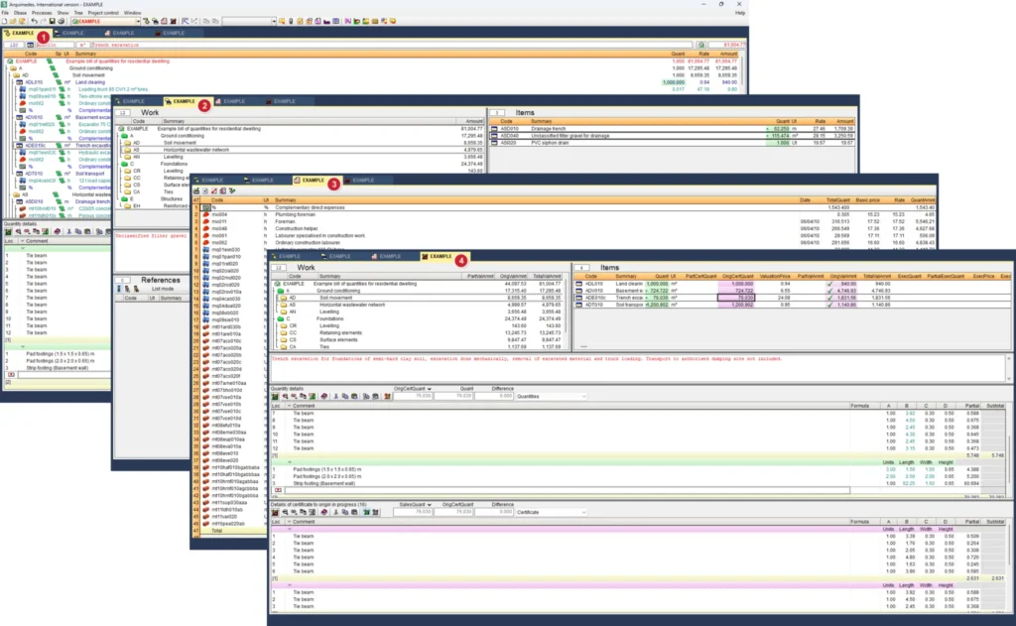Toggle the green checkmark on ADV010 row
1016x626 pixels.
tap(830, 291)
